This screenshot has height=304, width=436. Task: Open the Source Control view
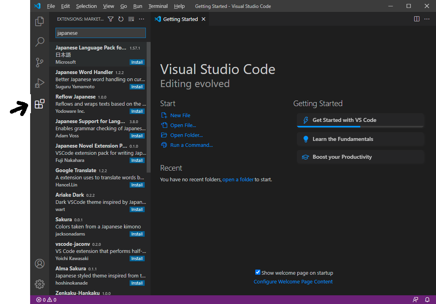point(40,63)
